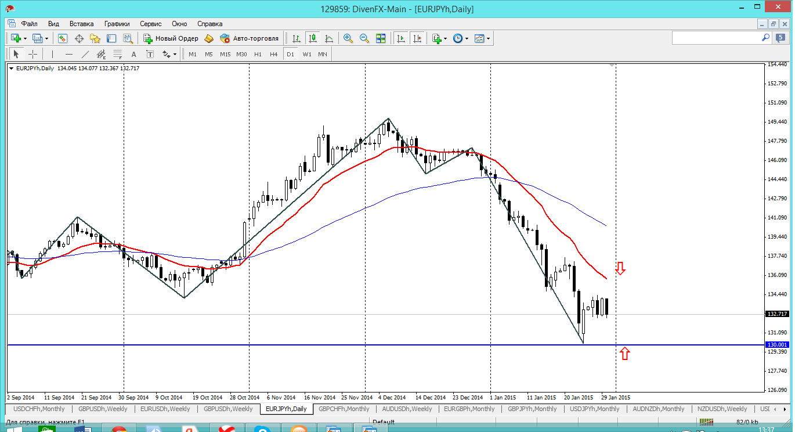795x432 pixels.
Task: Switch chart to candlestick mode
Action: (x=313, y=38)
